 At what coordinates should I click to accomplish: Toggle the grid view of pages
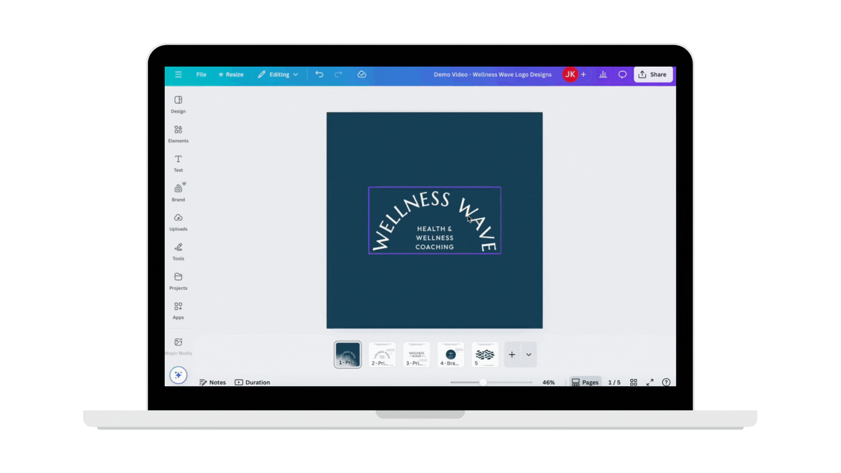[633, 382]
